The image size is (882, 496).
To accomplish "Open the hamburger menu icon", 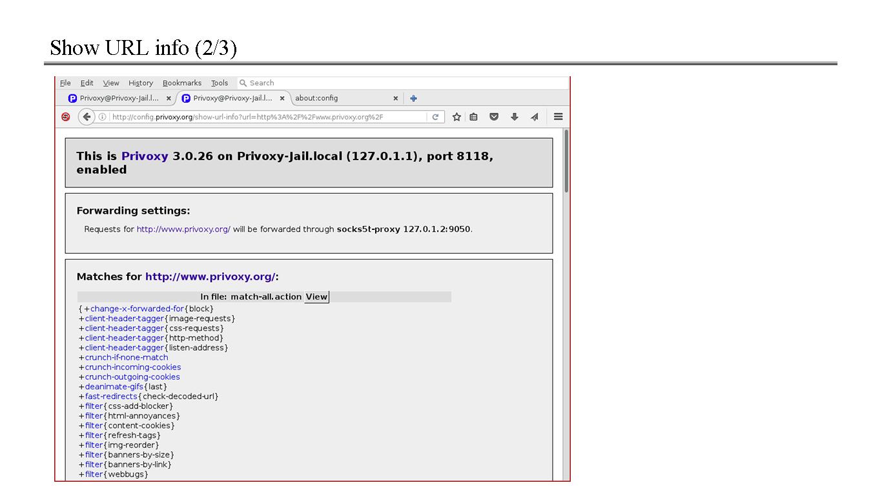I will (559, 117).
